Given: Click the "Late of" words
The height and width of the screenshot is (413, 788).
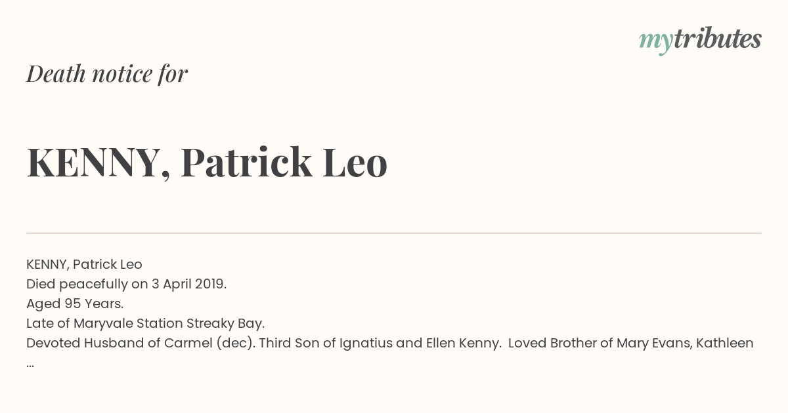Looking at the screenshot, I should click(48, 323).
